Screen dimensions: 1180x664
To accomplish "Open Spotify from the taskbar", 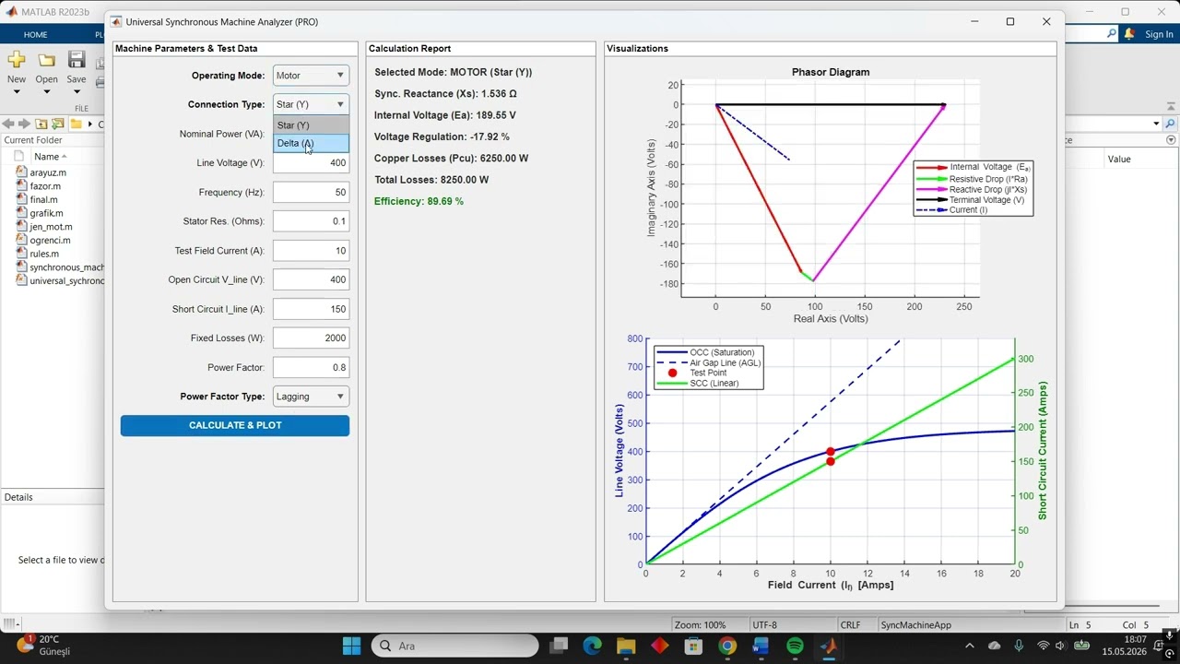I will point(795,646).
